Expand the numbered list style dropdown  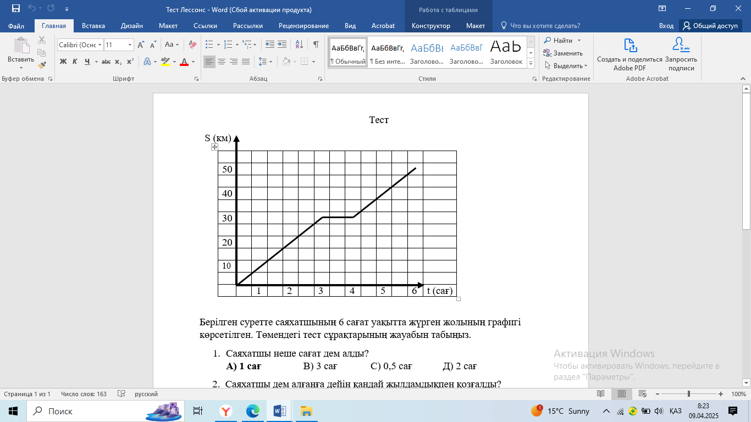pos(237,45)
